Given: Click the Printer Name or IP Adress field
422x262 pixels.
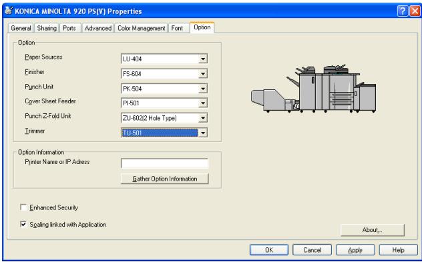Looking at the screenshot, I should click(x=165, y=163).
